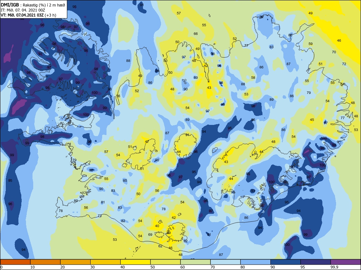Click the '99.9' legend tick label
The width and height of the screenshot is (361, 270).
(x=334, y=267)
